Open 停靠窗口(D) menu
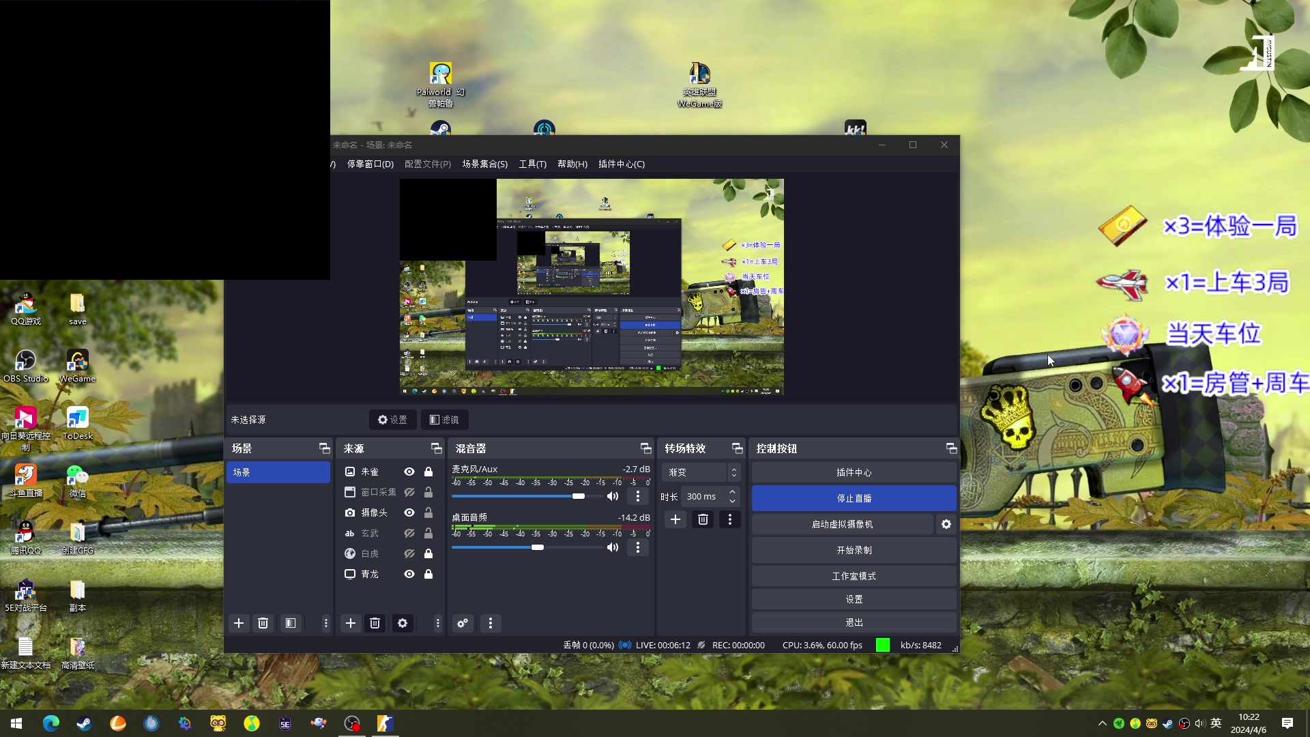 pyautogui.click(x=370, y=164)
